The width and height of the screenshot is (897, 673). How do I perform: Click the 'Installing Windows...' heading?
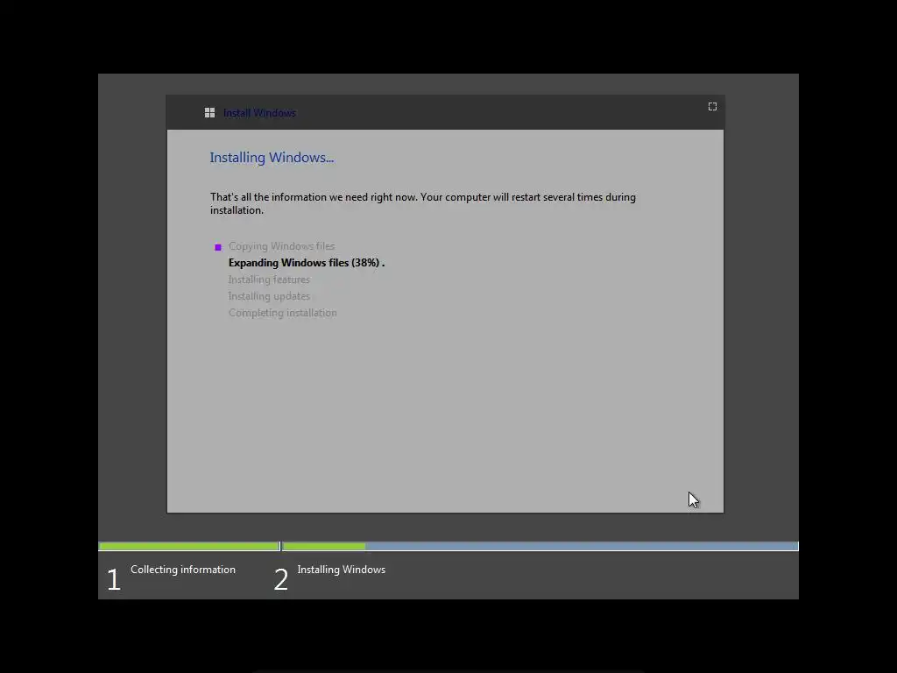coord(272,158)
